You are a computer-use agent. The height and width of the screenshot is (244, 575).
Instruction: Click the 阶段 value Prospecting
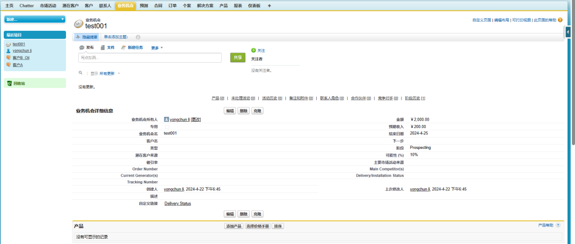tap(420, 148)
